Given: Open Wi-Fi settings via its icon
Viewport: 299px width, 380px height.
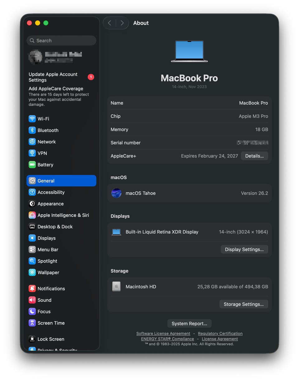Looking at the screenshot, I should click(32, 119).
